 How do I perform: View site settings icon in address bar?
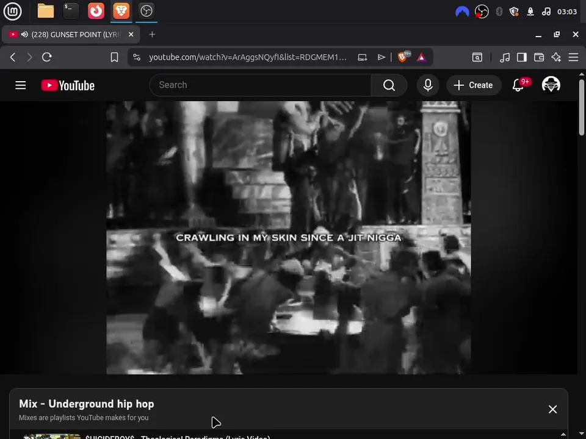137,57
